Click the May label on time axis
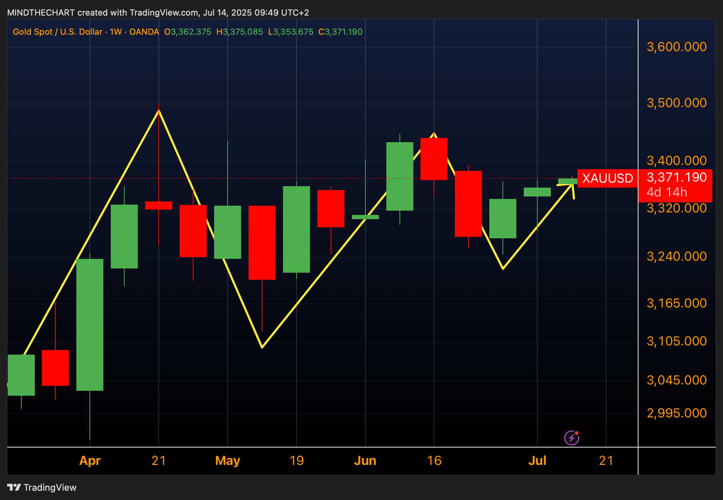 point(228,461)
